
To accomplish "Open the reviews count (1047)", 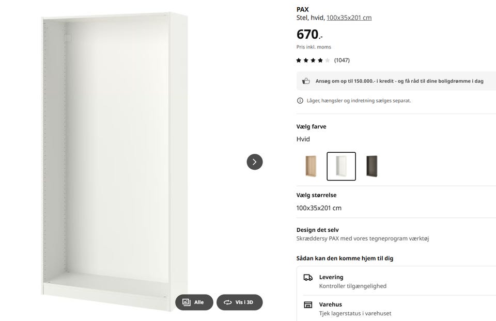I will click(x=342, y=60).
